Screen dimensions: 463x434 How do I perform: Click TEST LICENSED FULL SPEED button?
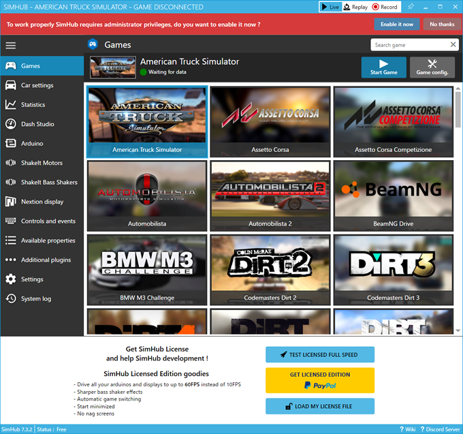[x=320, y=354]
